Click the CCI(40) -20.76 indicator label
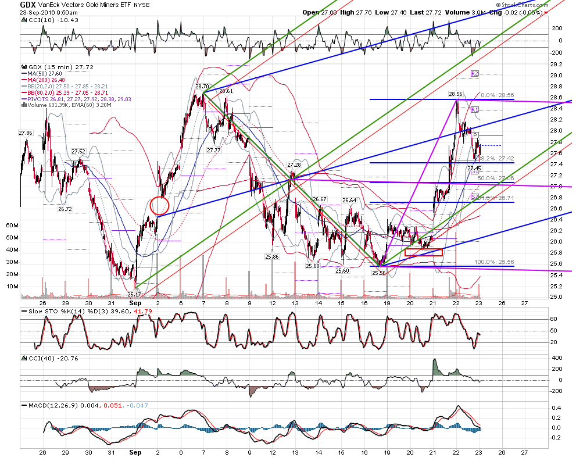The image size is (576, 461). pos(53,359)
